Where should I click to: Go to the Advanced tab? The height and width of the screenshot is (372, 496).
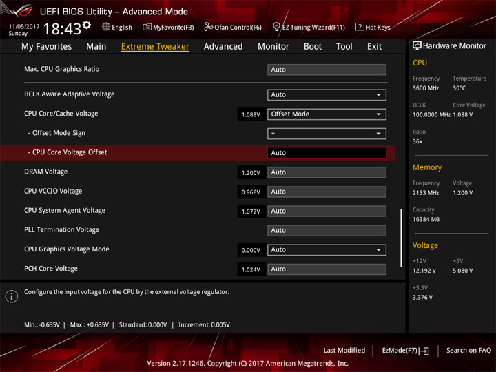(223, 47)
